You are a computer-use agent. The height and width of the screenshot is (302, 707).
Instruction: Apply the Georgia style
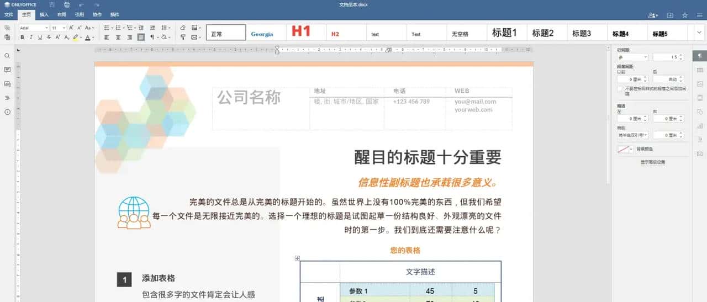[266, 33]
